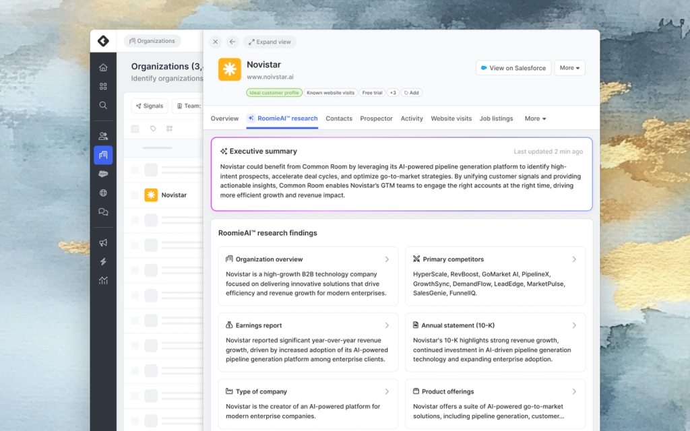Click the Annual statement document icon

click(416, 325)
